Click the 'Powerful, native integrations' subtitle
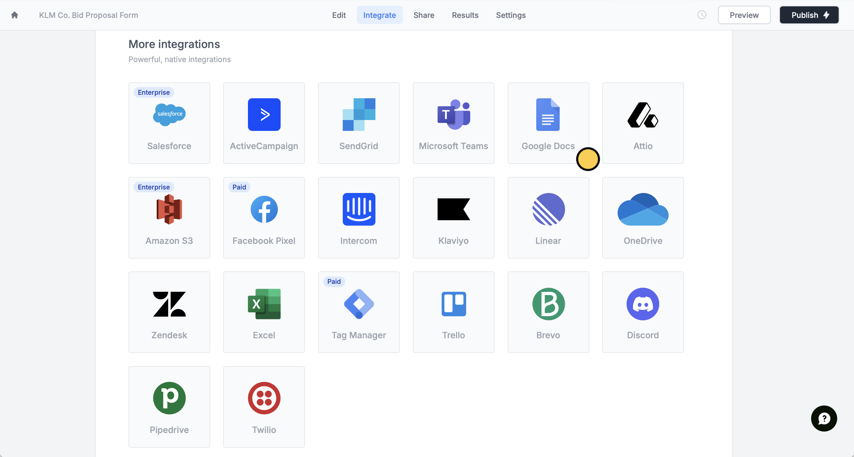This screenshot has width=854, height=457. click(179, 59)
